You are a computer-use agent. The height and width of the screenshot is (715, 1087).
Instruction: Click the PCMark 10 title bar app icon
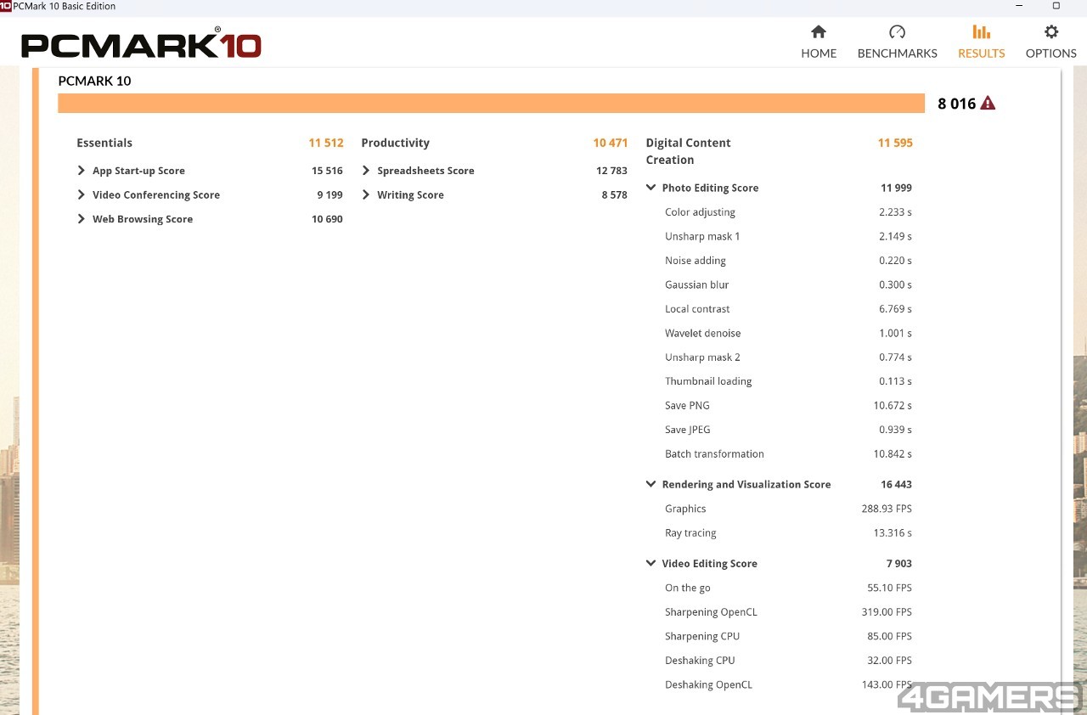click(6, 6)
